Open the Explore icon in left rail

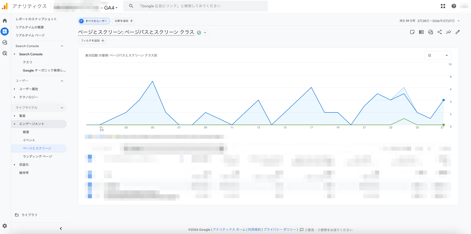coord(5,42)
